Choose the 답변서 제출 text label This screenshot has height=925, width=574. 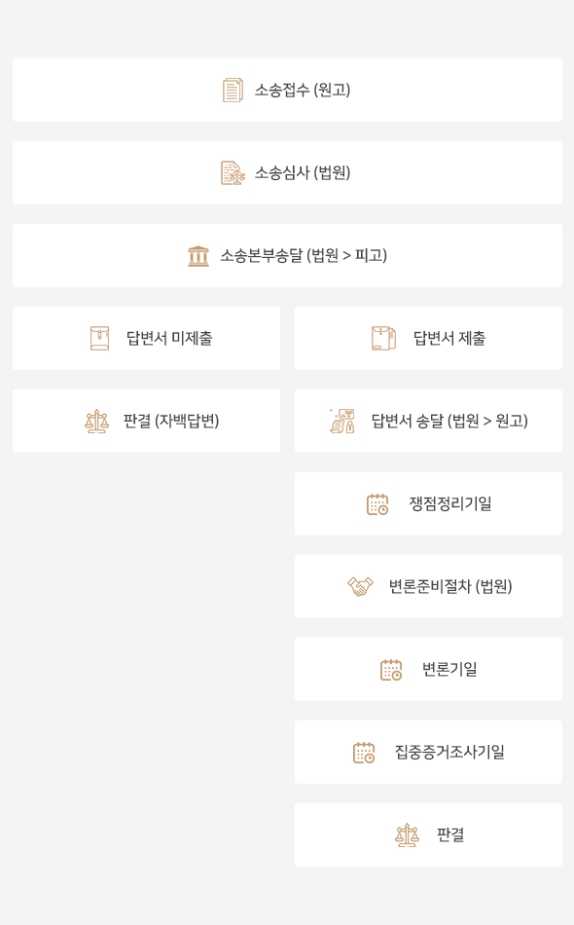449,339
